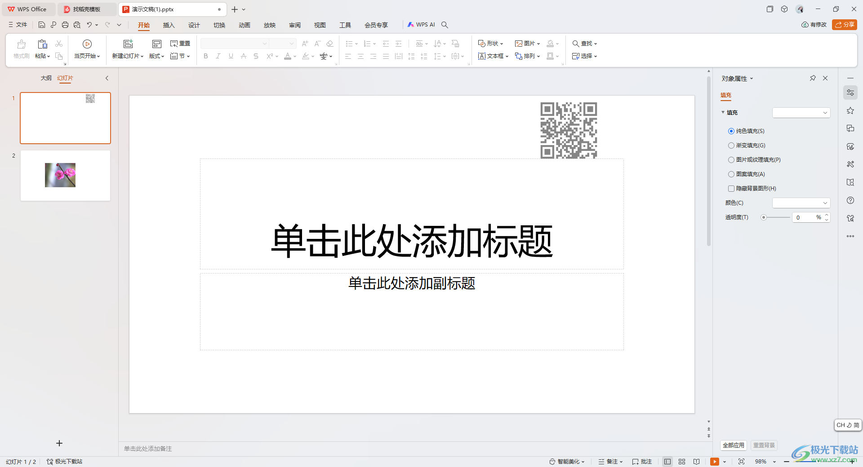Toggle Bold formatting
Screen dimensions: 863x467
pyautogui.click(x=206, y=56)
